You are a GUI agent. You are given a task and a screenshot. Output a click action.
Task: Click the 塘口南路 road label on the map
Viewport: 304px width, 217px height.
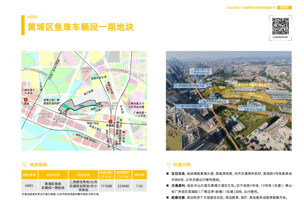pos(89,92)
